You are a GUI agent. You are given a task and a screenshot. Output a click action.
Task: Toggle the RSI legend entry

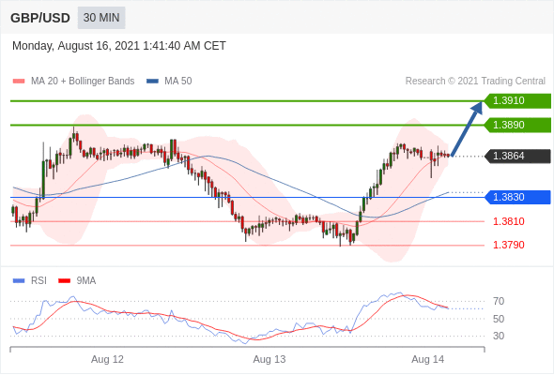click(30, 281)
